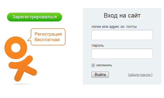Click the логин или адрес эл. почты label
Screen dimensions: 164x98
click(114, 27)
